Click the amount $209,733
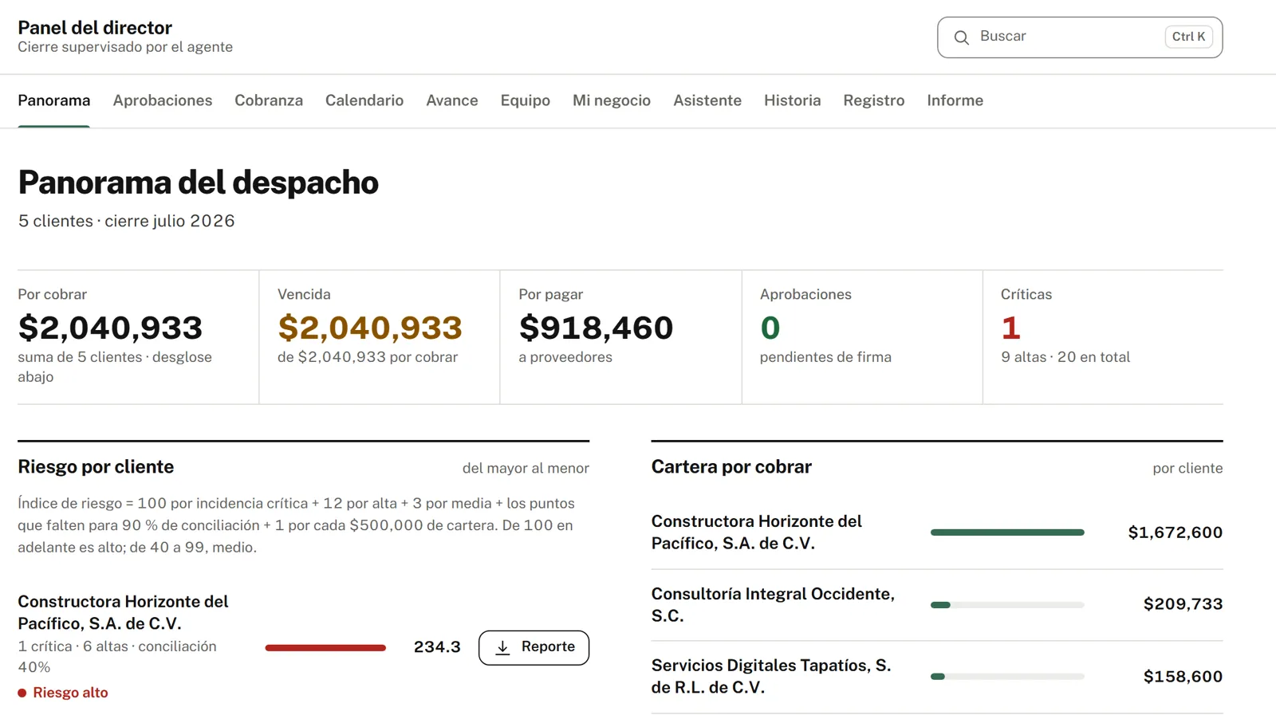Viewport: 1276px width, 715px height. tap(1183, 604)
